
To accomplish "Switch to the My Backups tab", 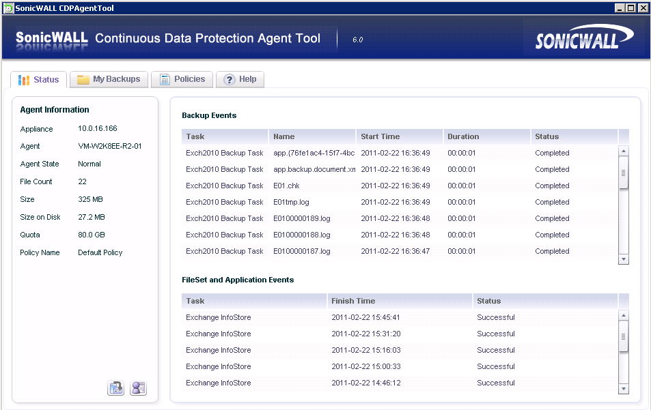I will pyautogui.click(x=109, y=79).
